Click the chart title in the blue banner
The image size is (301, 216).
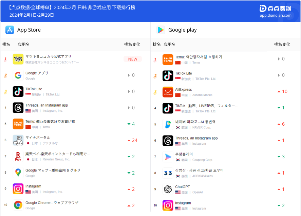point(72,7)
